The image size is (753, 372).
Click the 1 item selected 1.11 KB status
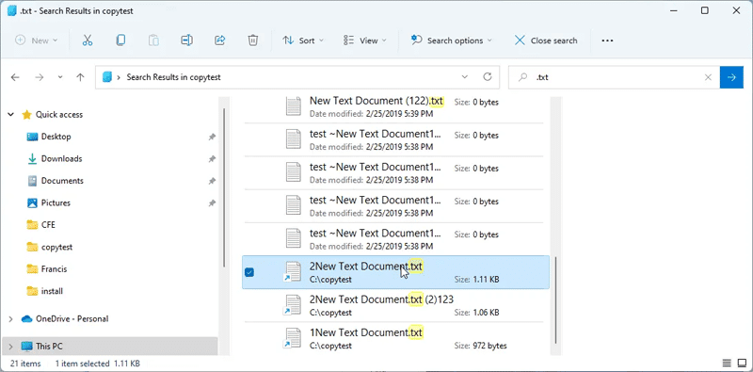coord(98,364)
